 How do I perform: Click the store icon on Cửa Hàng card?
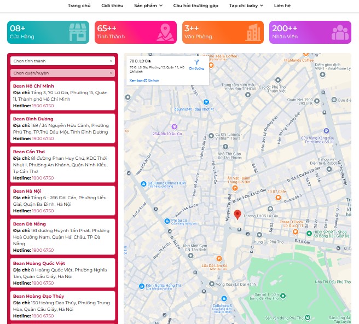pyautogui.click(x=78, y=32)
